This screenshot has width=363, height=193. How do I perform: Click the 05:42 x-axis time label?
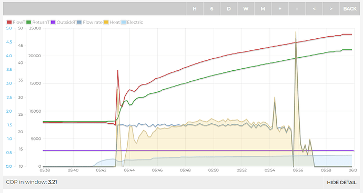101,170
